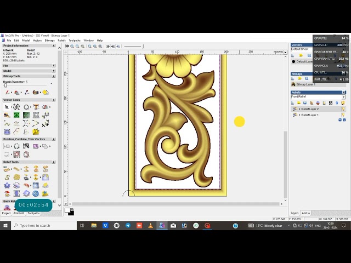Screen dimensions: 351x263
Task: Click the blue globe relief tool
Action: point(36,193)
